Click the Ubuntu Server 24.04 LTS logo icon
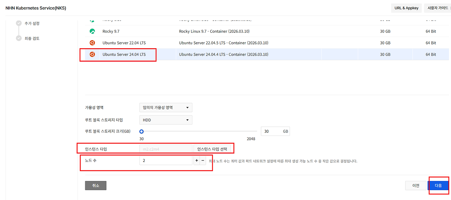 [x=92, y=55]
